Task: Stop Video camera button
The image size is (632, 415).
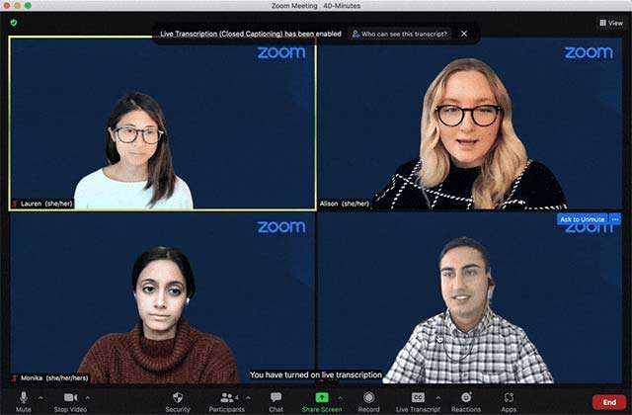Action: (x=70, y=401)
